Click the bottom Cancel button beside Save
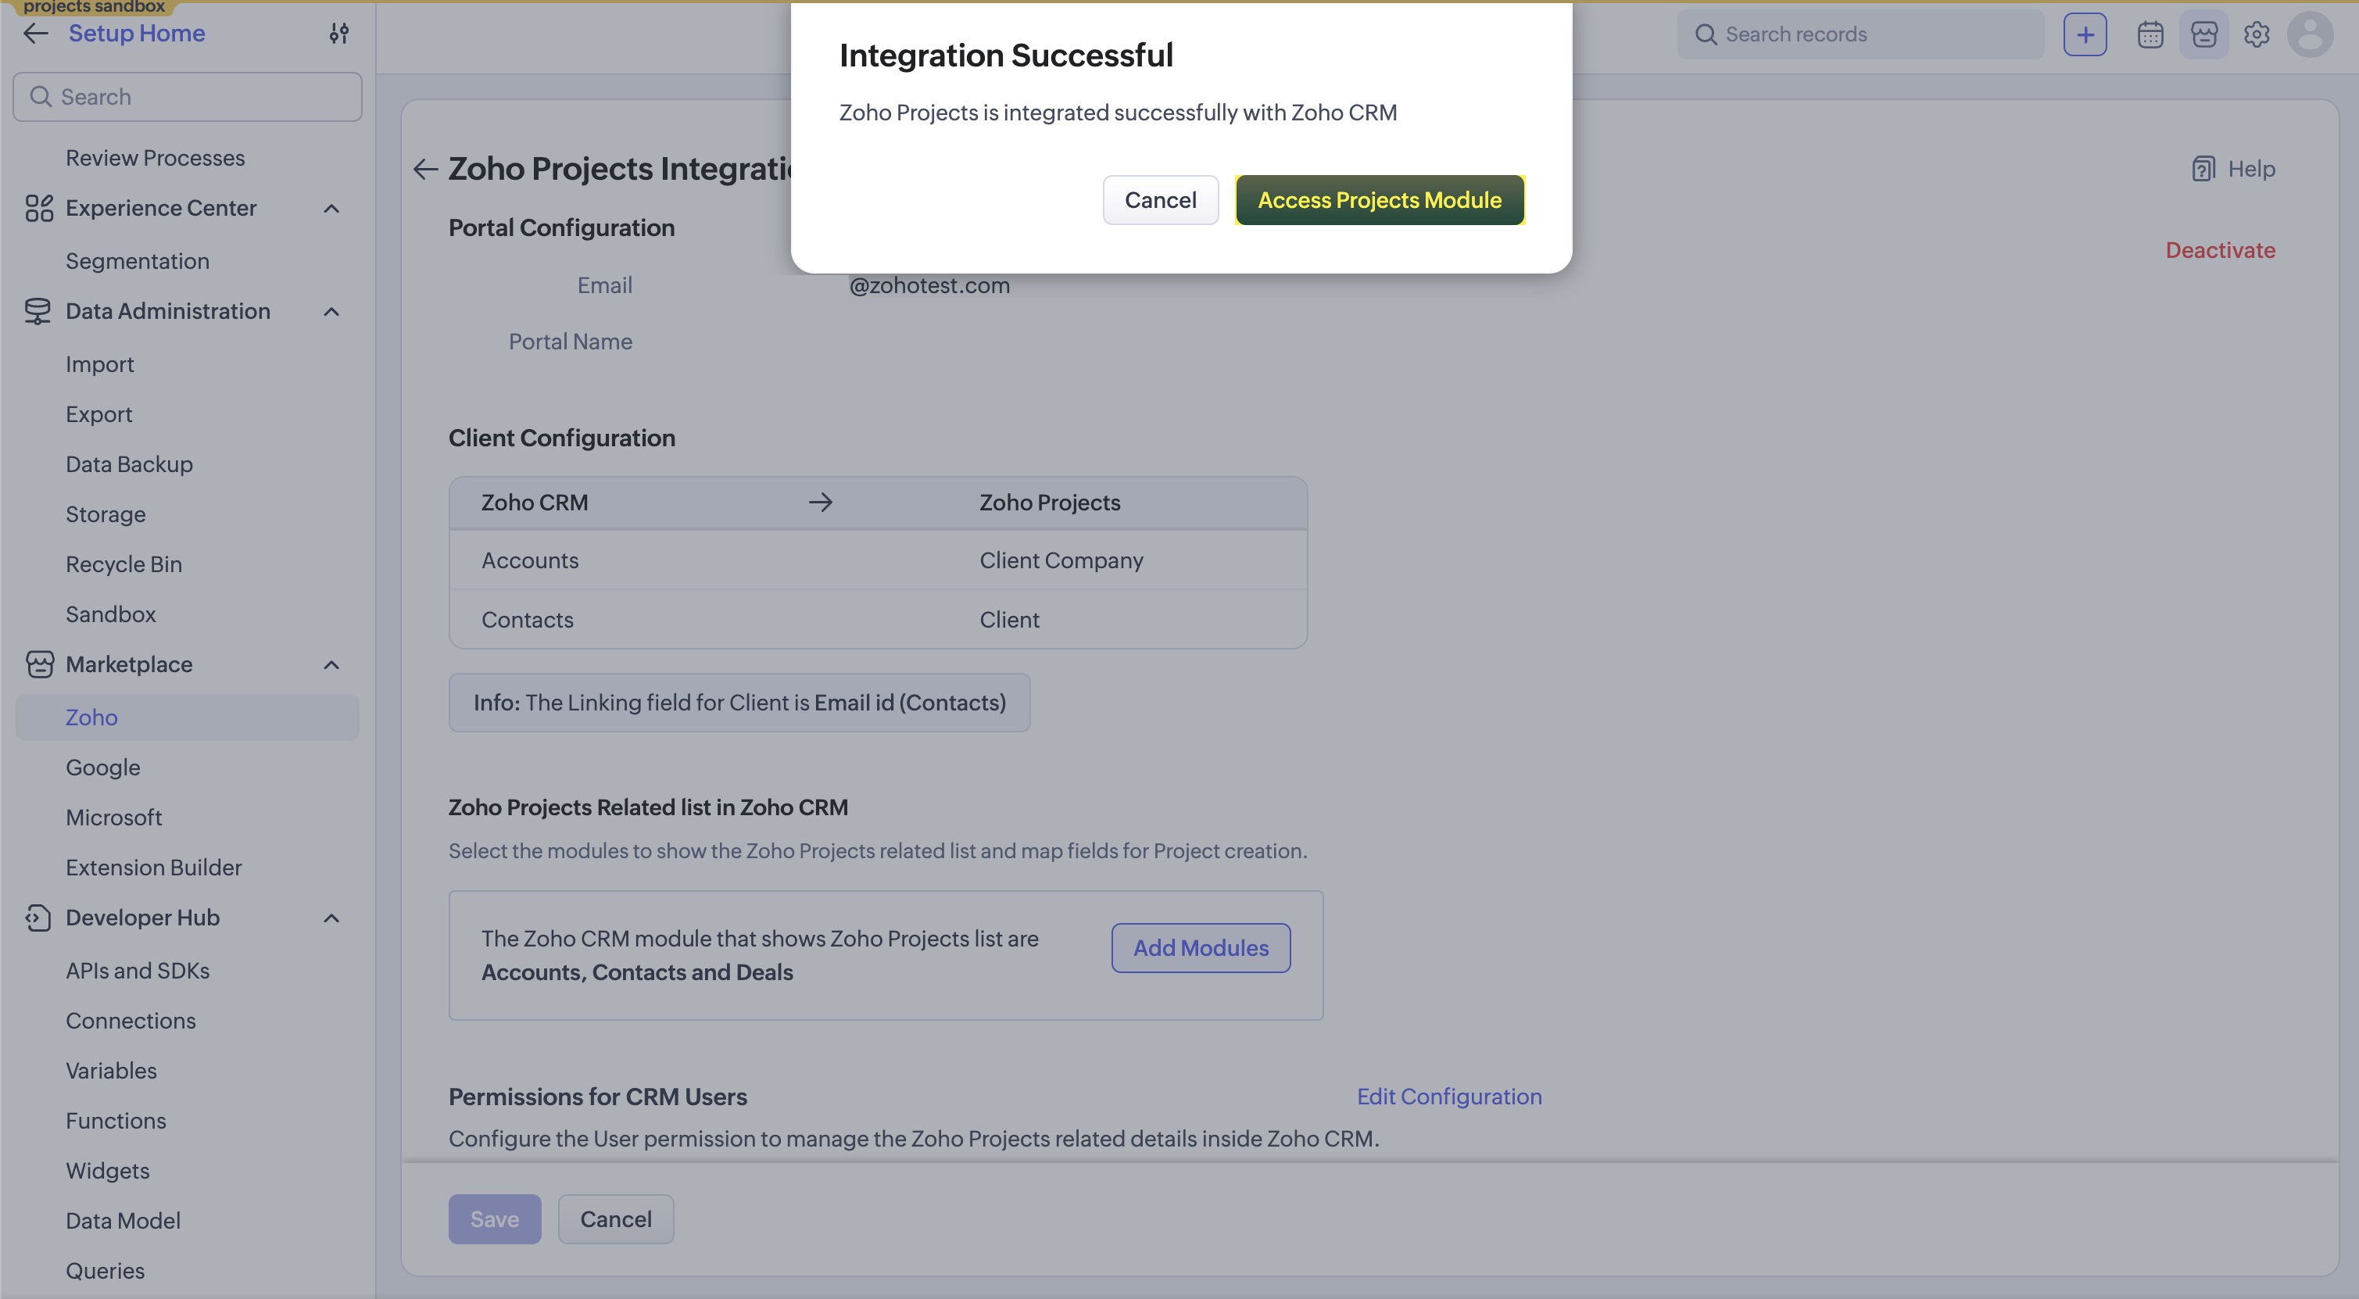The image size is (2359, 1299). (615, 1219)
